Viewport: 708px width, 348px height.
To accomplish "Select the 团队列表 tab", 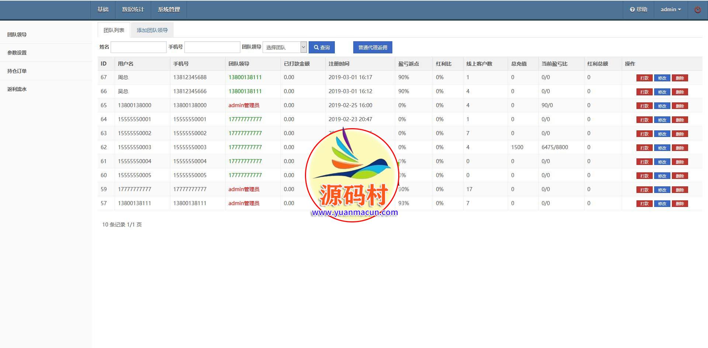I will [x=114, y=30].
